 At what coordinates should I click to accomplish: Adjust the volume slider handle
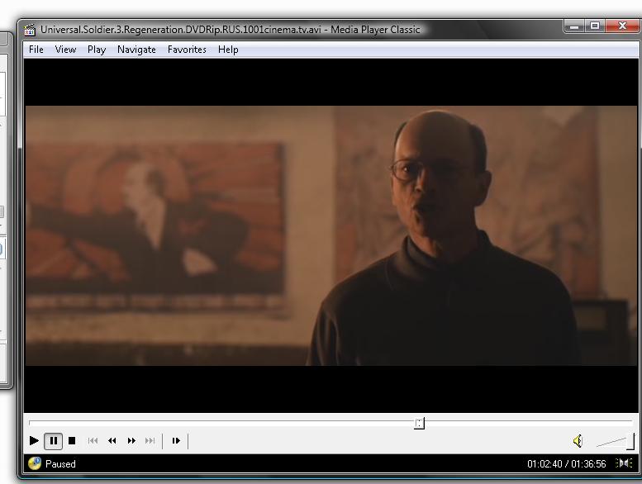click(x=631, y=441)
